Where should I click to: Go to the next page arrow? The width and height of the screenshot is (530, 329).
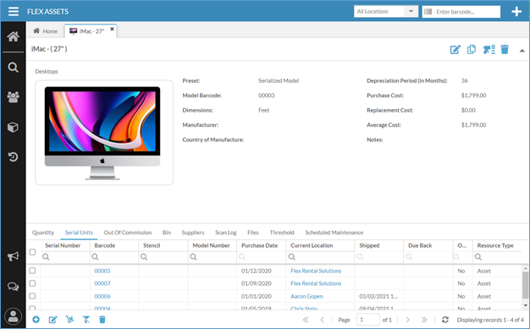(x=407, y=320)
